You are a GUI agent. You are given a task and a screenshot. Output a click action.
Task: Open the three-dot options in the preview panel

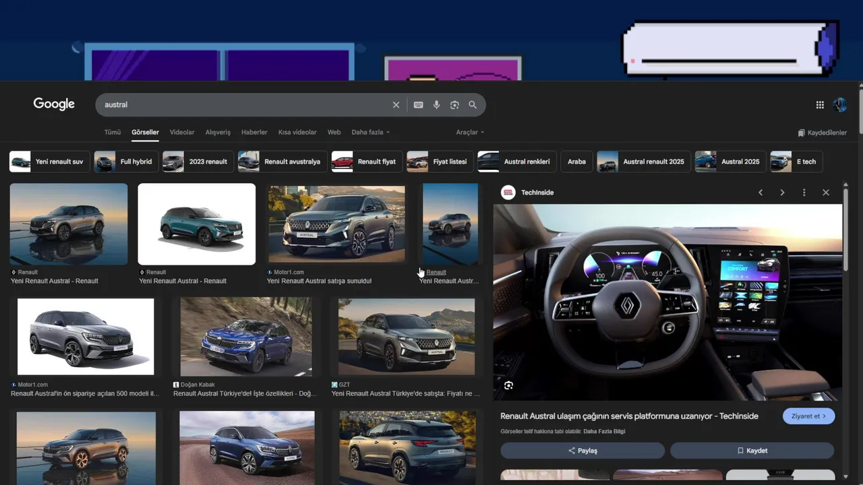pyautogui.click(x=804, y=193)
